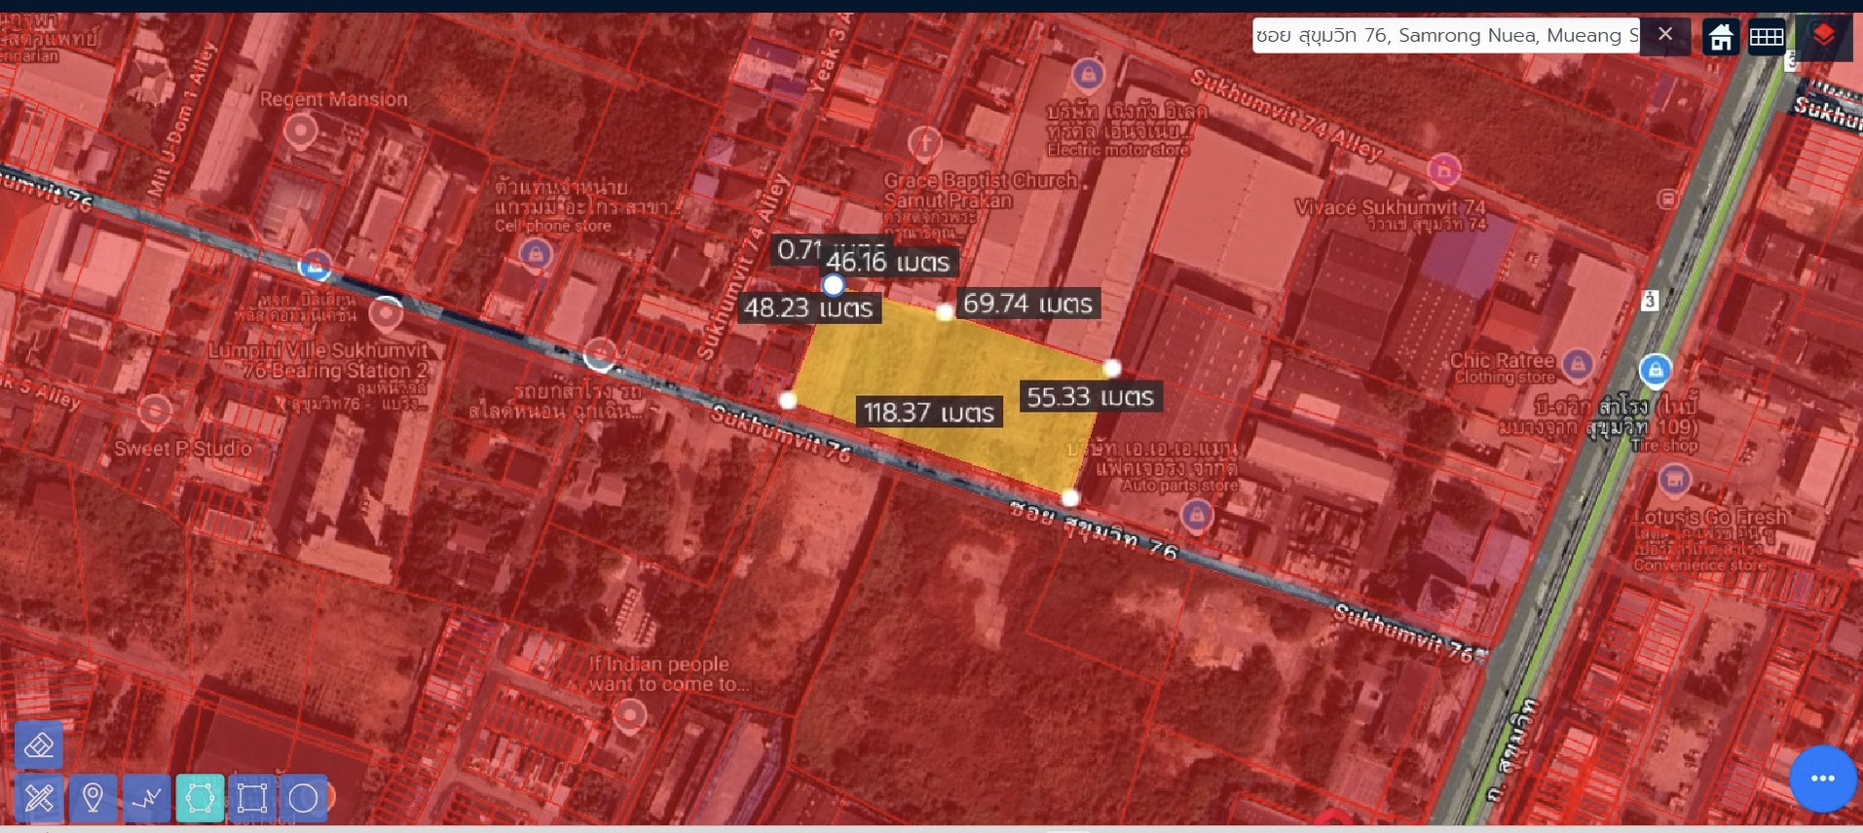Clear the search box text
The width and height of the screenshot is (1863, 833).
pyautogui.click(x=1665, y=35)
